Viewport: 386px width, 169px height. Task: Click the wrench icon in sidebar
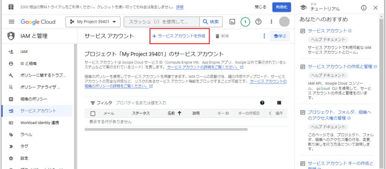point(11,75)
